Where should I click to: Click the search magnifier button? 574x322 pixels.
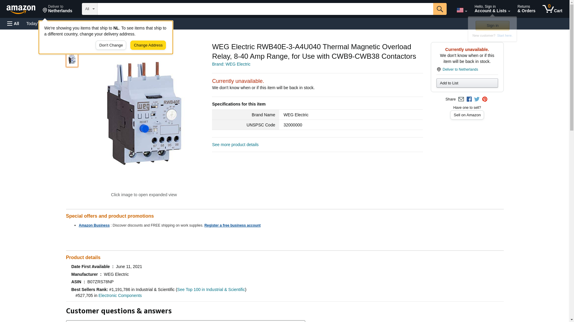click(x=439, y=9)
